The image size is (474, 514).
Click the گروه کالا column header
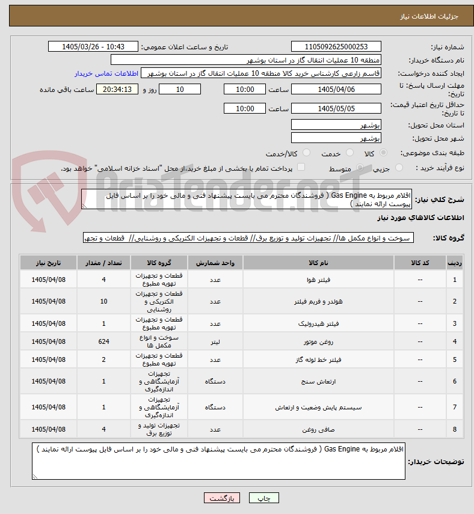tap(159, 263)
